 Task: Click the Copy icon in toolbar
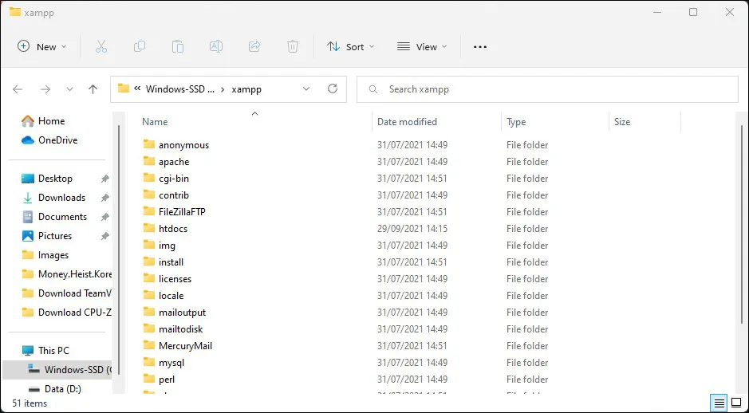tap(140, 46)
